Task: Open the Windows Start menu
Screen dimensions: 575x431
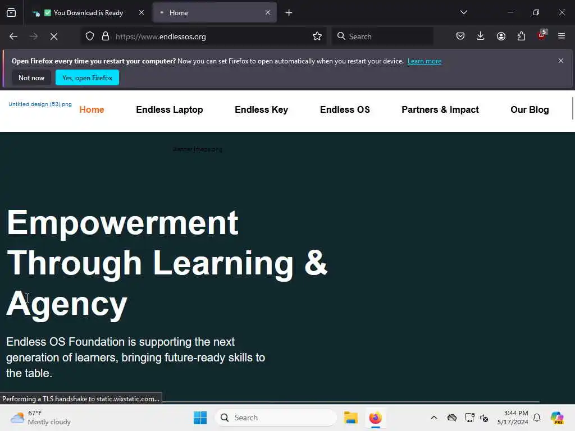Action: (x=200, y=418)
